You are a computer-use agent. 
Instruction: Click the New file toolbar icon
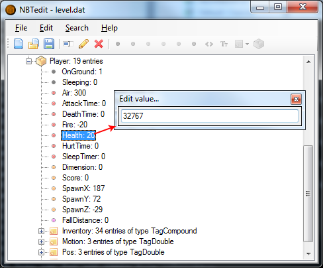(x=19, y=44)
